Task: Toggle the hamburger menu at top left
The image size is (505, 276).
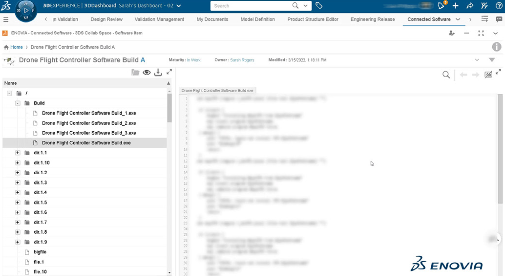Action: click(6, 20)
